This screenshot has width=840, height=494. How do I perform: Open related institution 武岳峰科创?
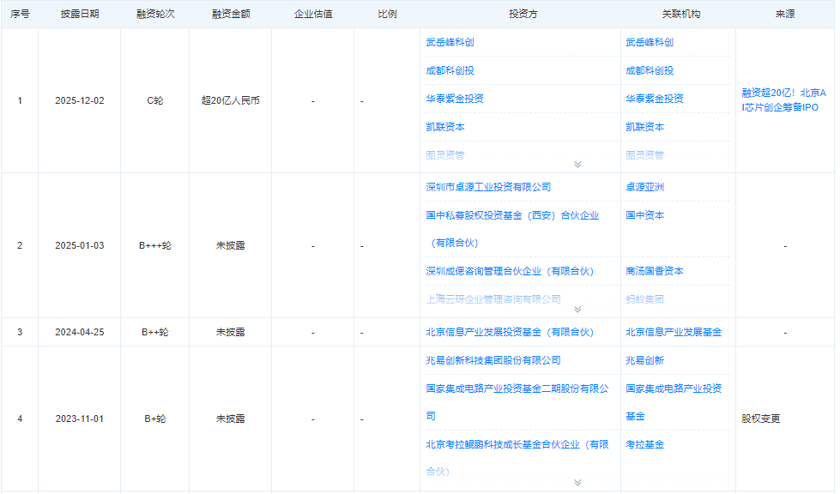coord(650,42)
